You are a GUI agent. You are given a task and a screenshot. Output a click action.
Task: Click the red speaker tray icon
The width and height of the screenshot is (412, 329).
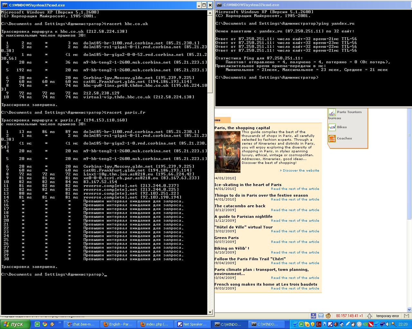pos(336,324)
